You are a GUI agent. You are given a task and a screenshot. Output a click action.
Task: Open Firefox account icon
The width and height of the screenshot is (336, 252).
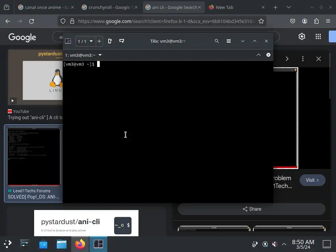304,21
